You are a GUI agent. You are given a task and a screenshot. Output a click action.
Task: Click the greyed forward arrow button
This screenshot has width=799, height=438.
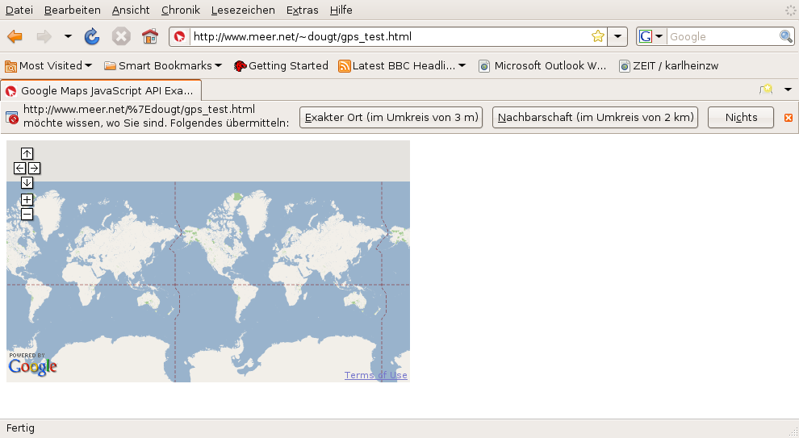[44, 36]
